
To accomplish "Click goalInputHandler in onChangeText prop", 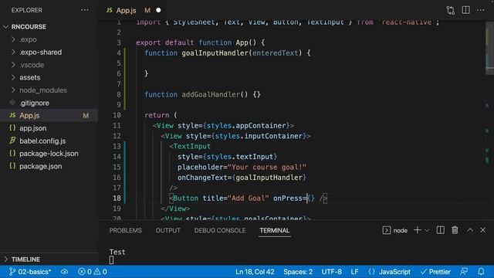I will coord(269,178).
